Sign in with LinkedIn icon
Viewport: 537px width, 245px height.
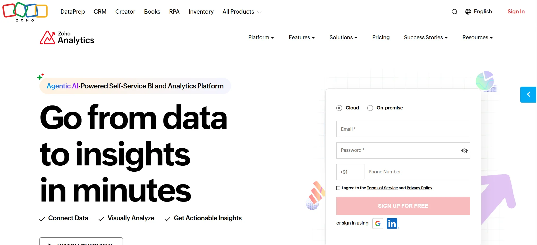[392, 224]
